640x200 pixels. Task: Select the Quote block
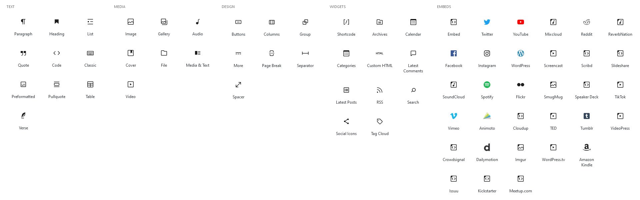(23, 58)
